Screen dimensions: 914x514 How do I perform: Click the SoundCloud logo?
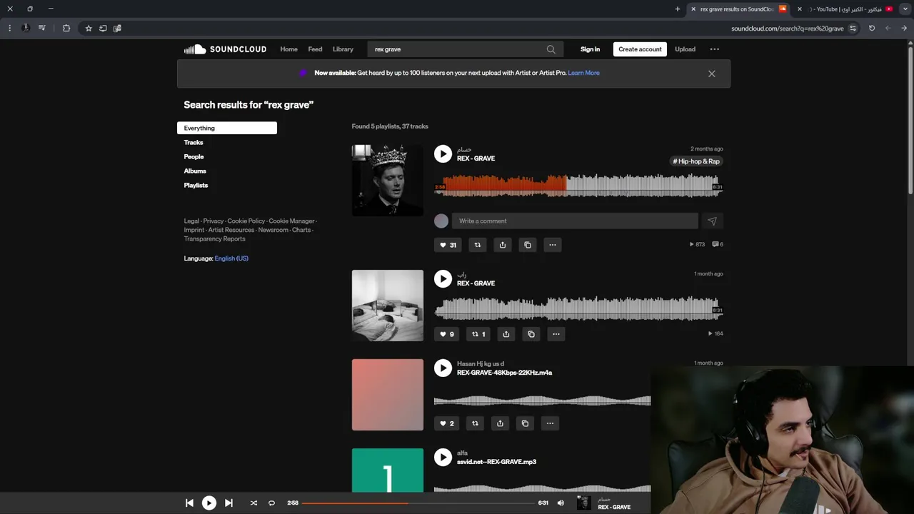(x=225, y=49)
